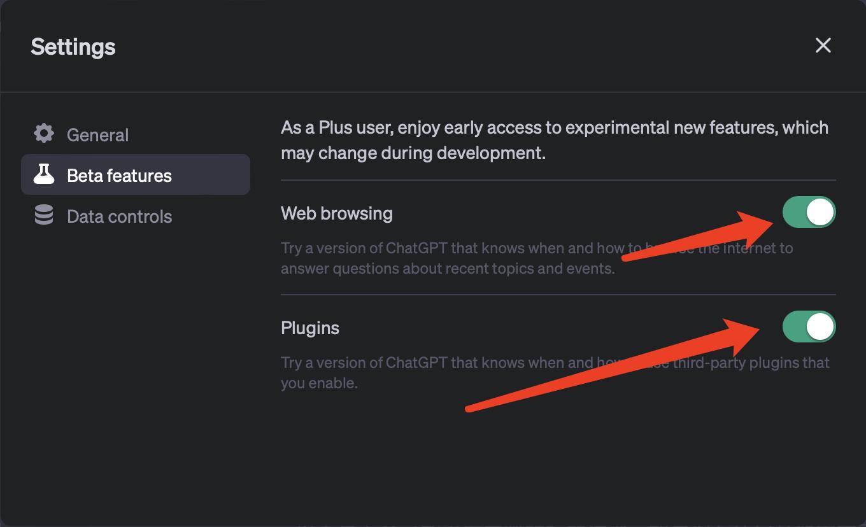
Task: Switch to the Data controls tab
Action: point(119,216)
